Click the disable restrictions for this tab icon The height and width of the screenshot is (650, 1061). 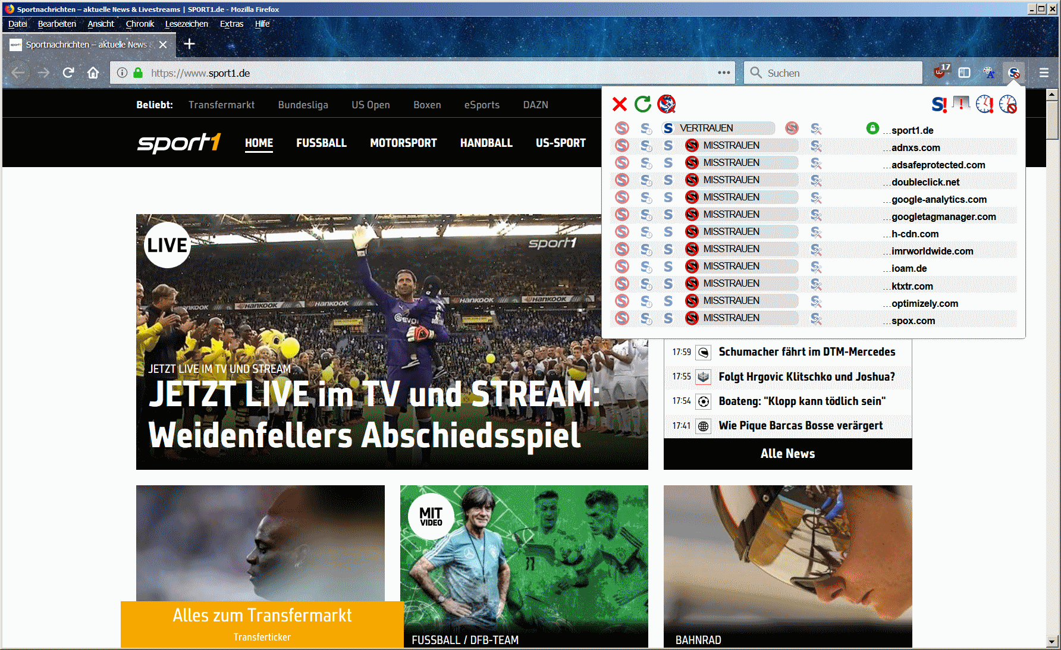coord(961,104)
